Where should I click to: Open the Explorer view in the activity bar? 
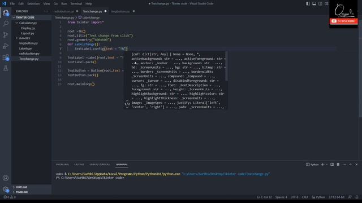(6, 12)
